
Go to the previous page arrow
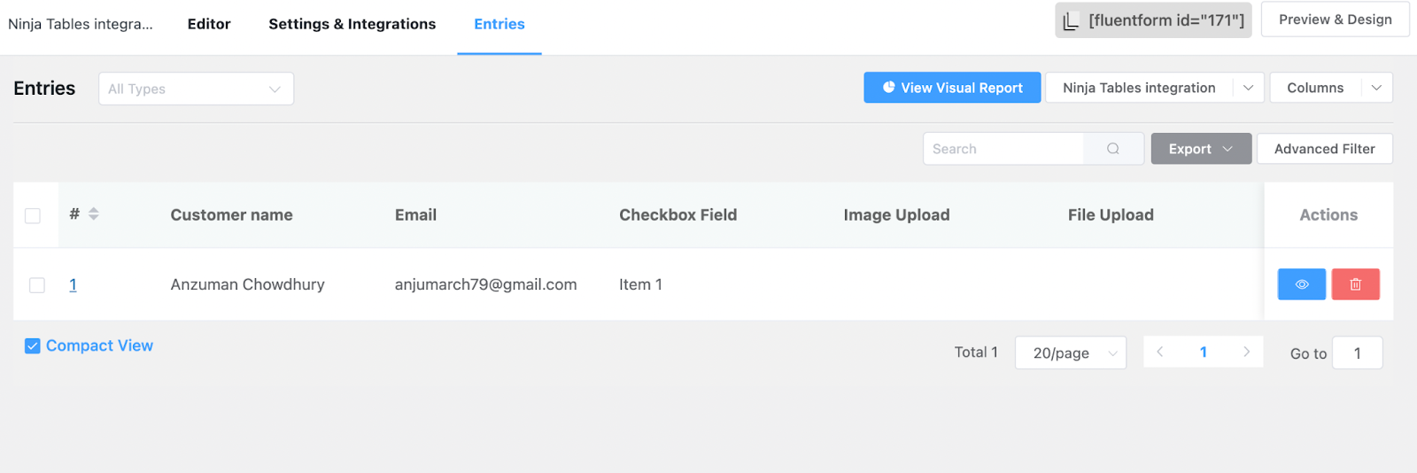pos(1160,352)
